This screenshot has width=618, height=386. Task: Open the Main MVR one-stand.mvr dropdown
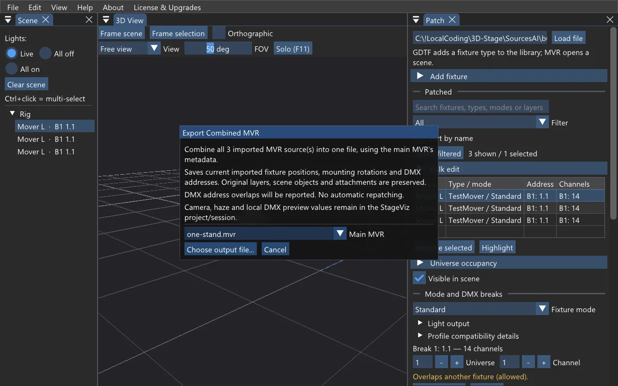[265, 234]
